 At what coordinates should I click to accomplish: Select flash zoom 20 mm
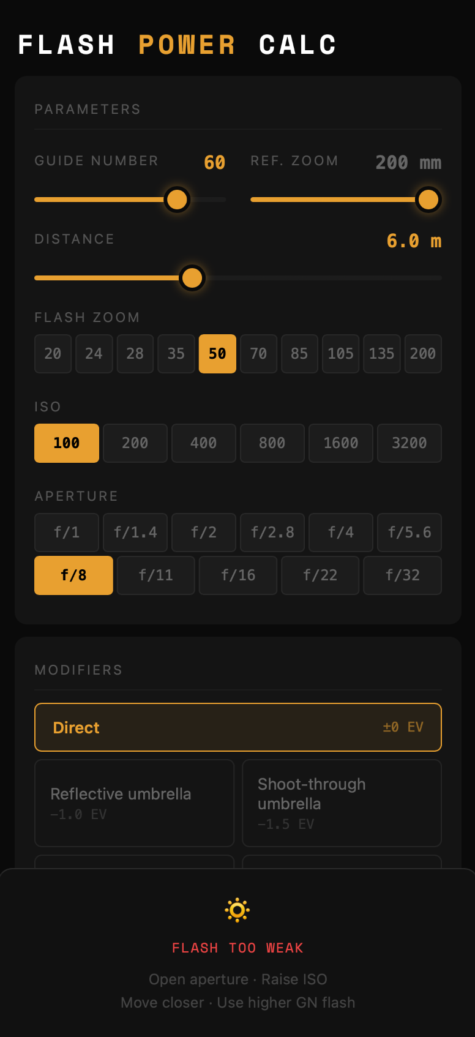coord(53,354)
